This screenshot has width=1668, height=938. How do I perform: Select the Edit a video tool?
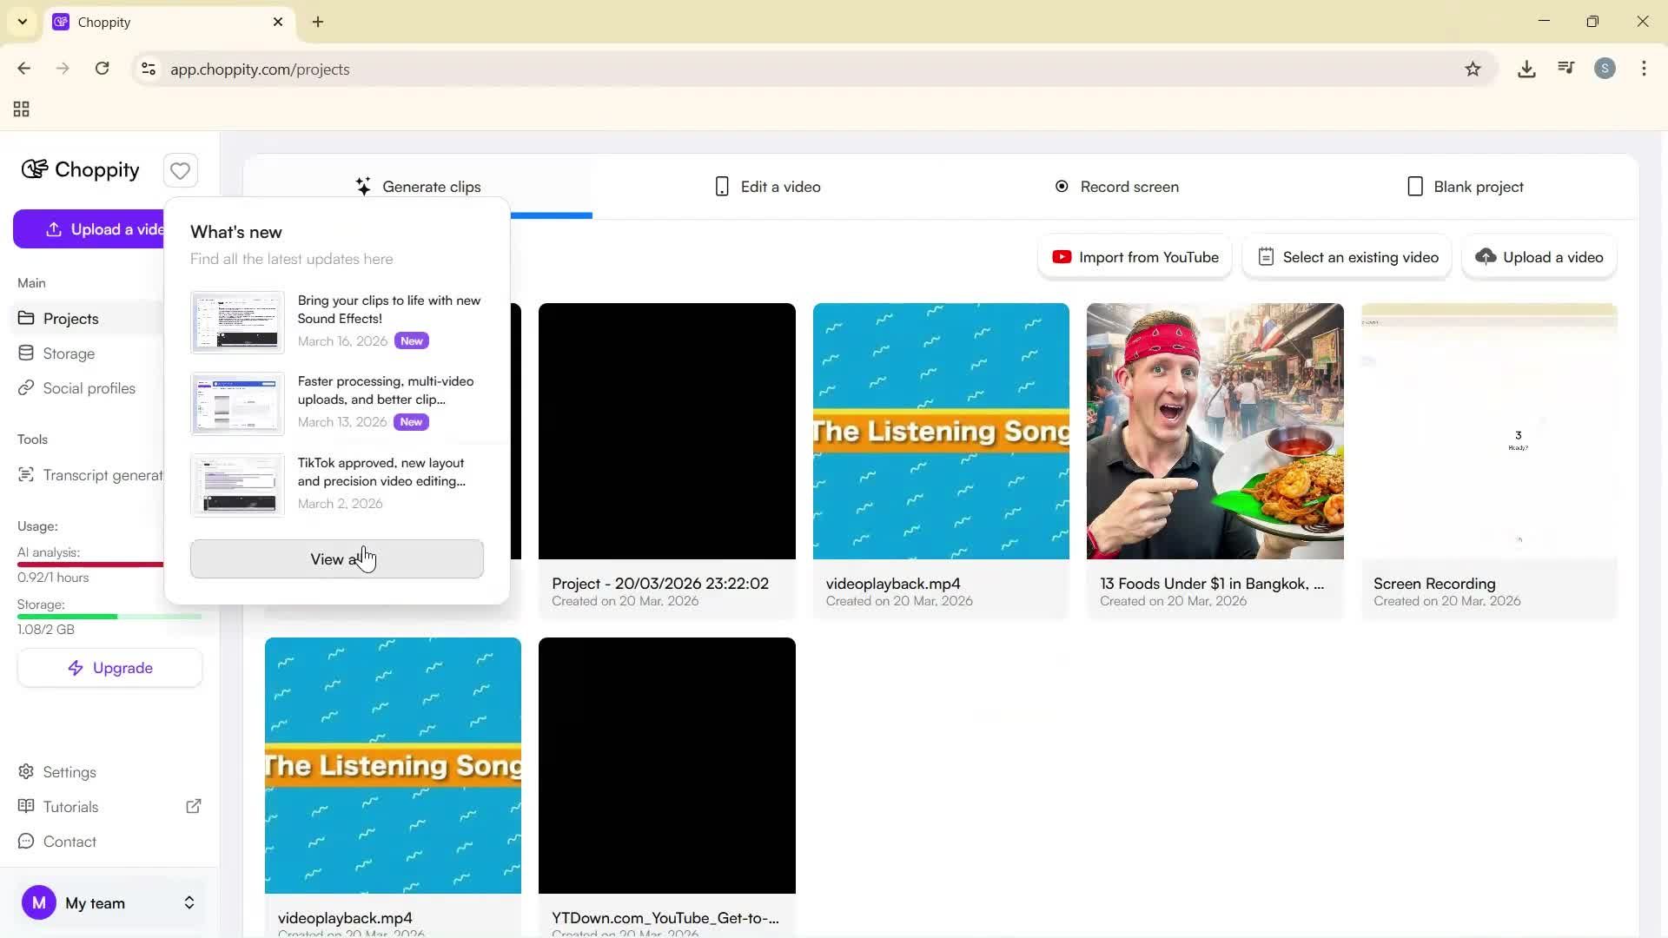(768, 186)
